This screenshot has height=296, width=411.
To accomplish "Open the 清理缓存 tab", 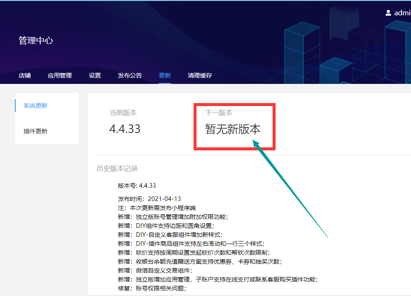I will [x=200, y=75].
